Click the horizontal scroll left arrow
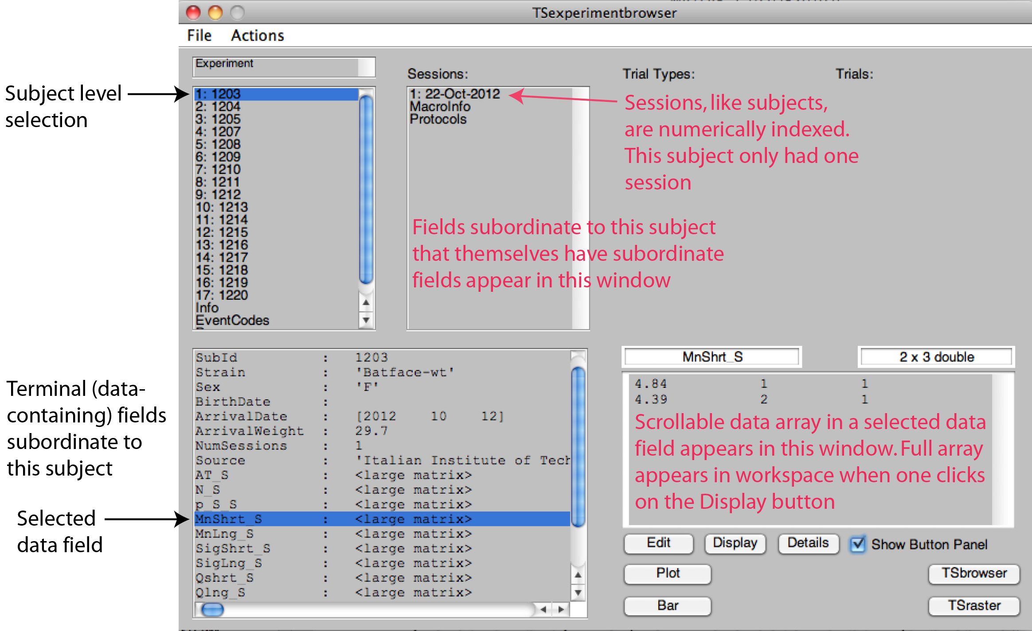 click(543, 609)
